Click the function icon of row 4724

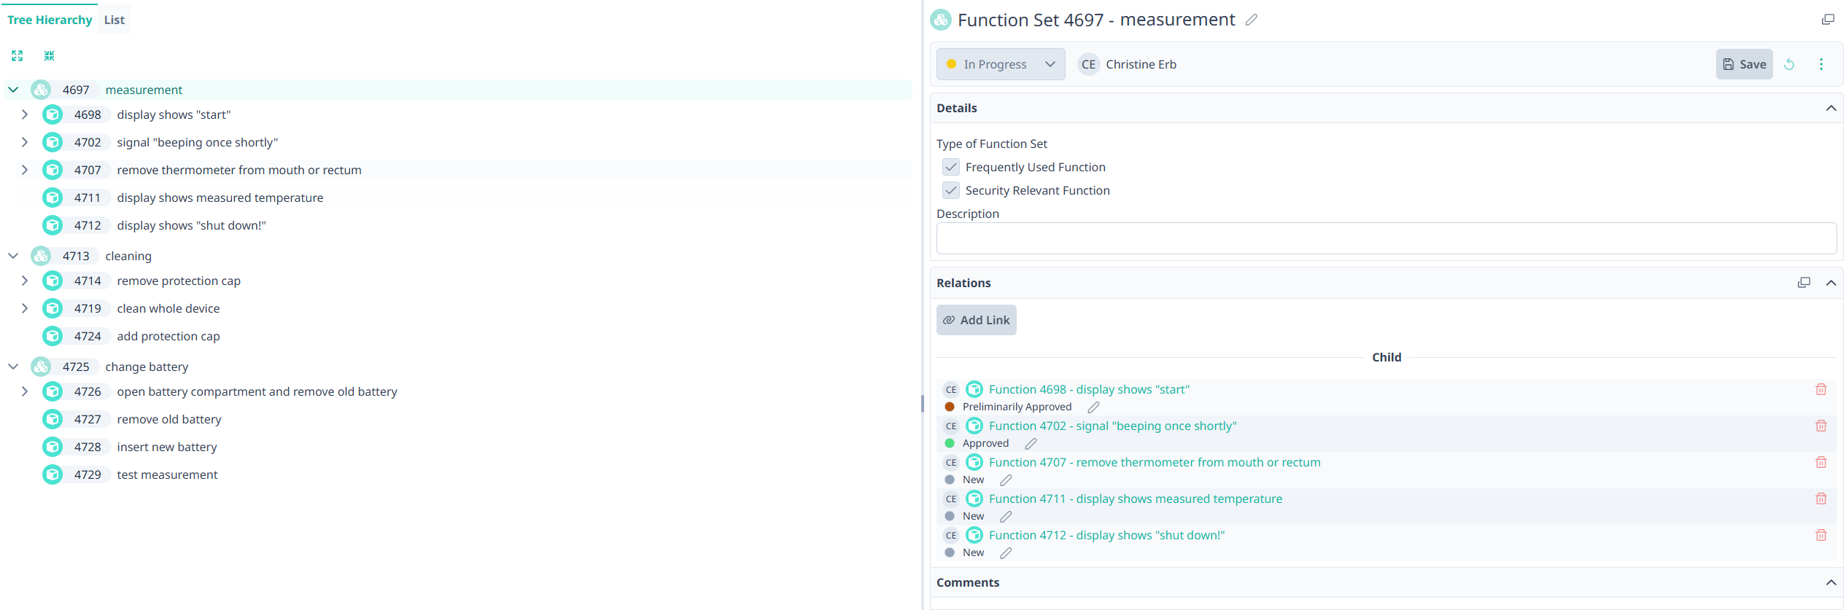(x=53, y=336)
